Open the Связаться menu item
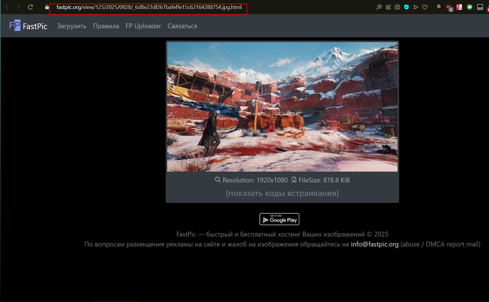489x302 pixels. coord(182,26)
